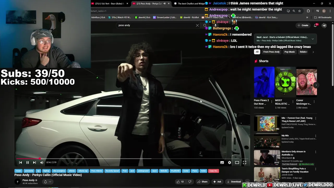Click the 'underground' tag chip
Screen dimensions: 334x188
click(143, 171)
